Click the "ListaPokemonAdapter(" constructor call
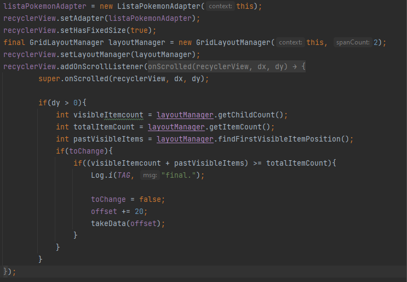The width and height of the screenshot is (407, 282). (161, 6)
